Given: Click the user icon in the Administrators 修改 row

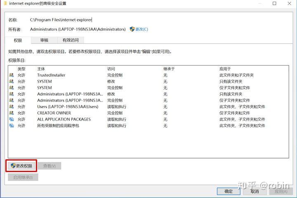Looking at the screenshot, I should 12,94.
